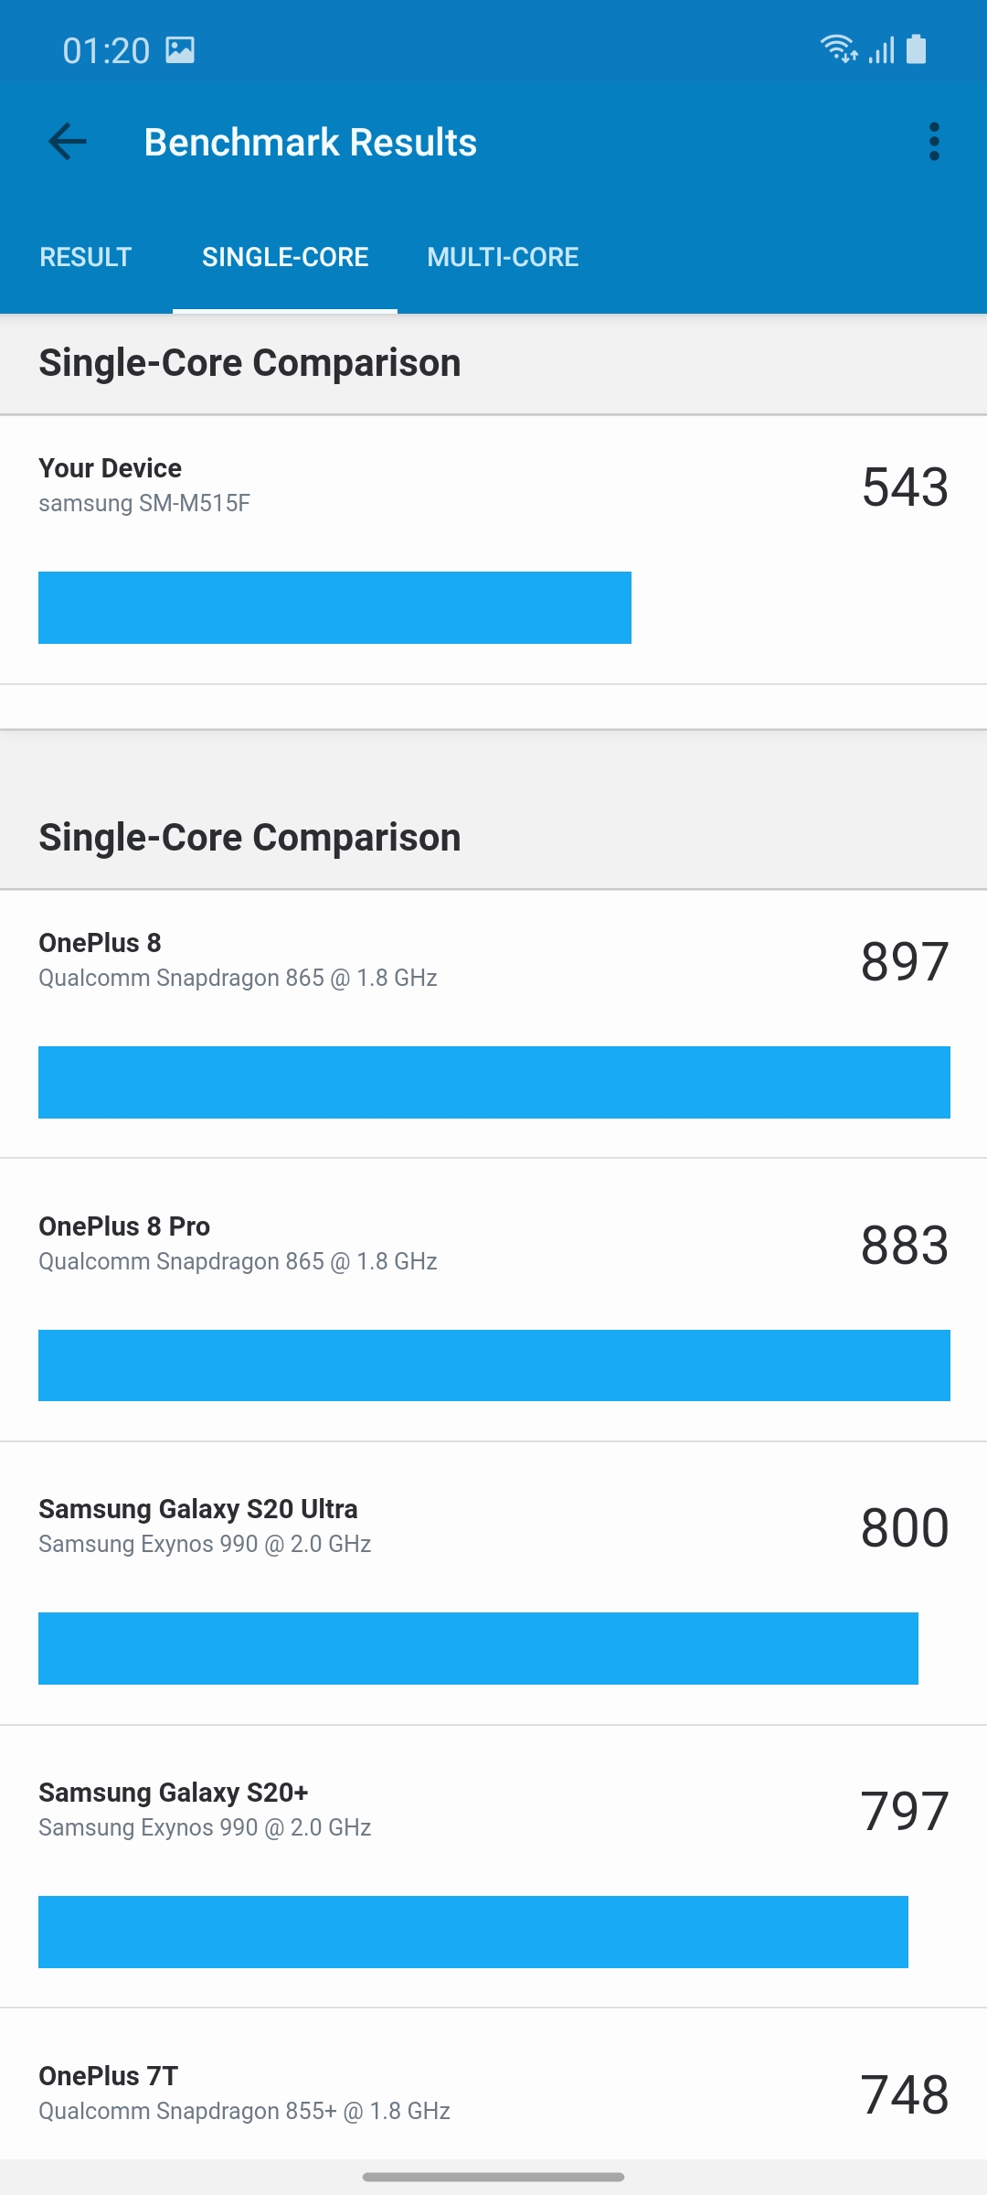
Task: Tap the image notification icon
Action: [180, 49]
